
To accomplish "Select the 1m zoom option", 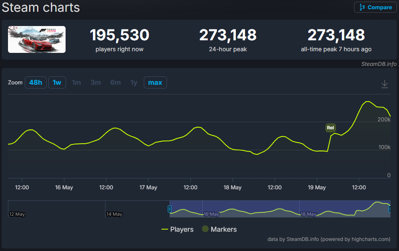I will pos(77,83).
